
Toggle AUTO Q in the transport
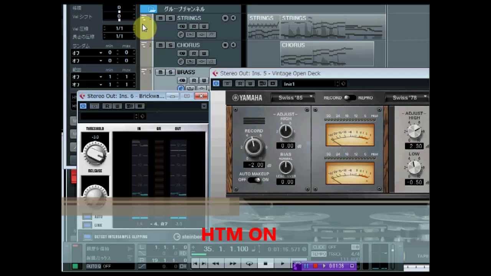pos(94,266)
